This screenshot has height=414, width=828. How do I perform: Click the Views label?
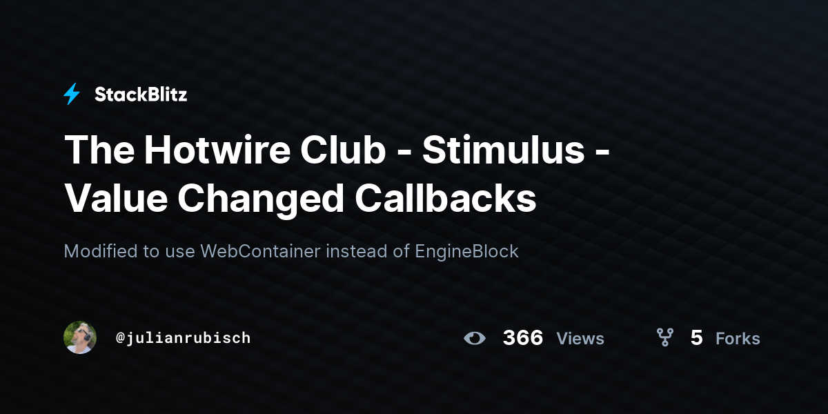pyautogui.click(x=580, y=339)
